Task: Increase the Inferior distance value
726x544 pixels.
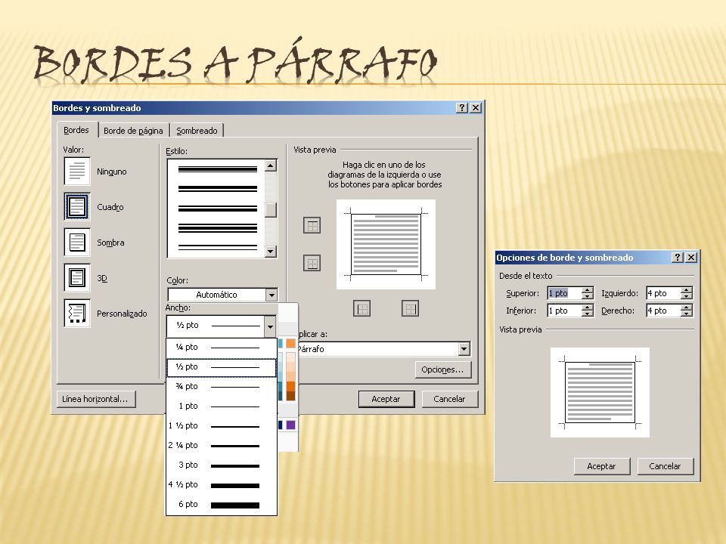Action: tap(588, 308)
